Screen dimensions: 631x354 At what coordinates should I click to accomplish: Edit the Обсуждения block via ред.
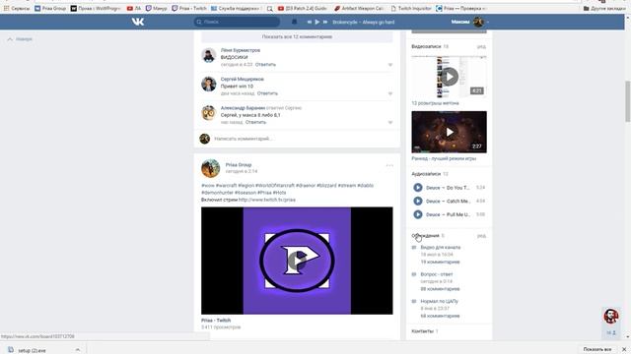pos(481,236)
